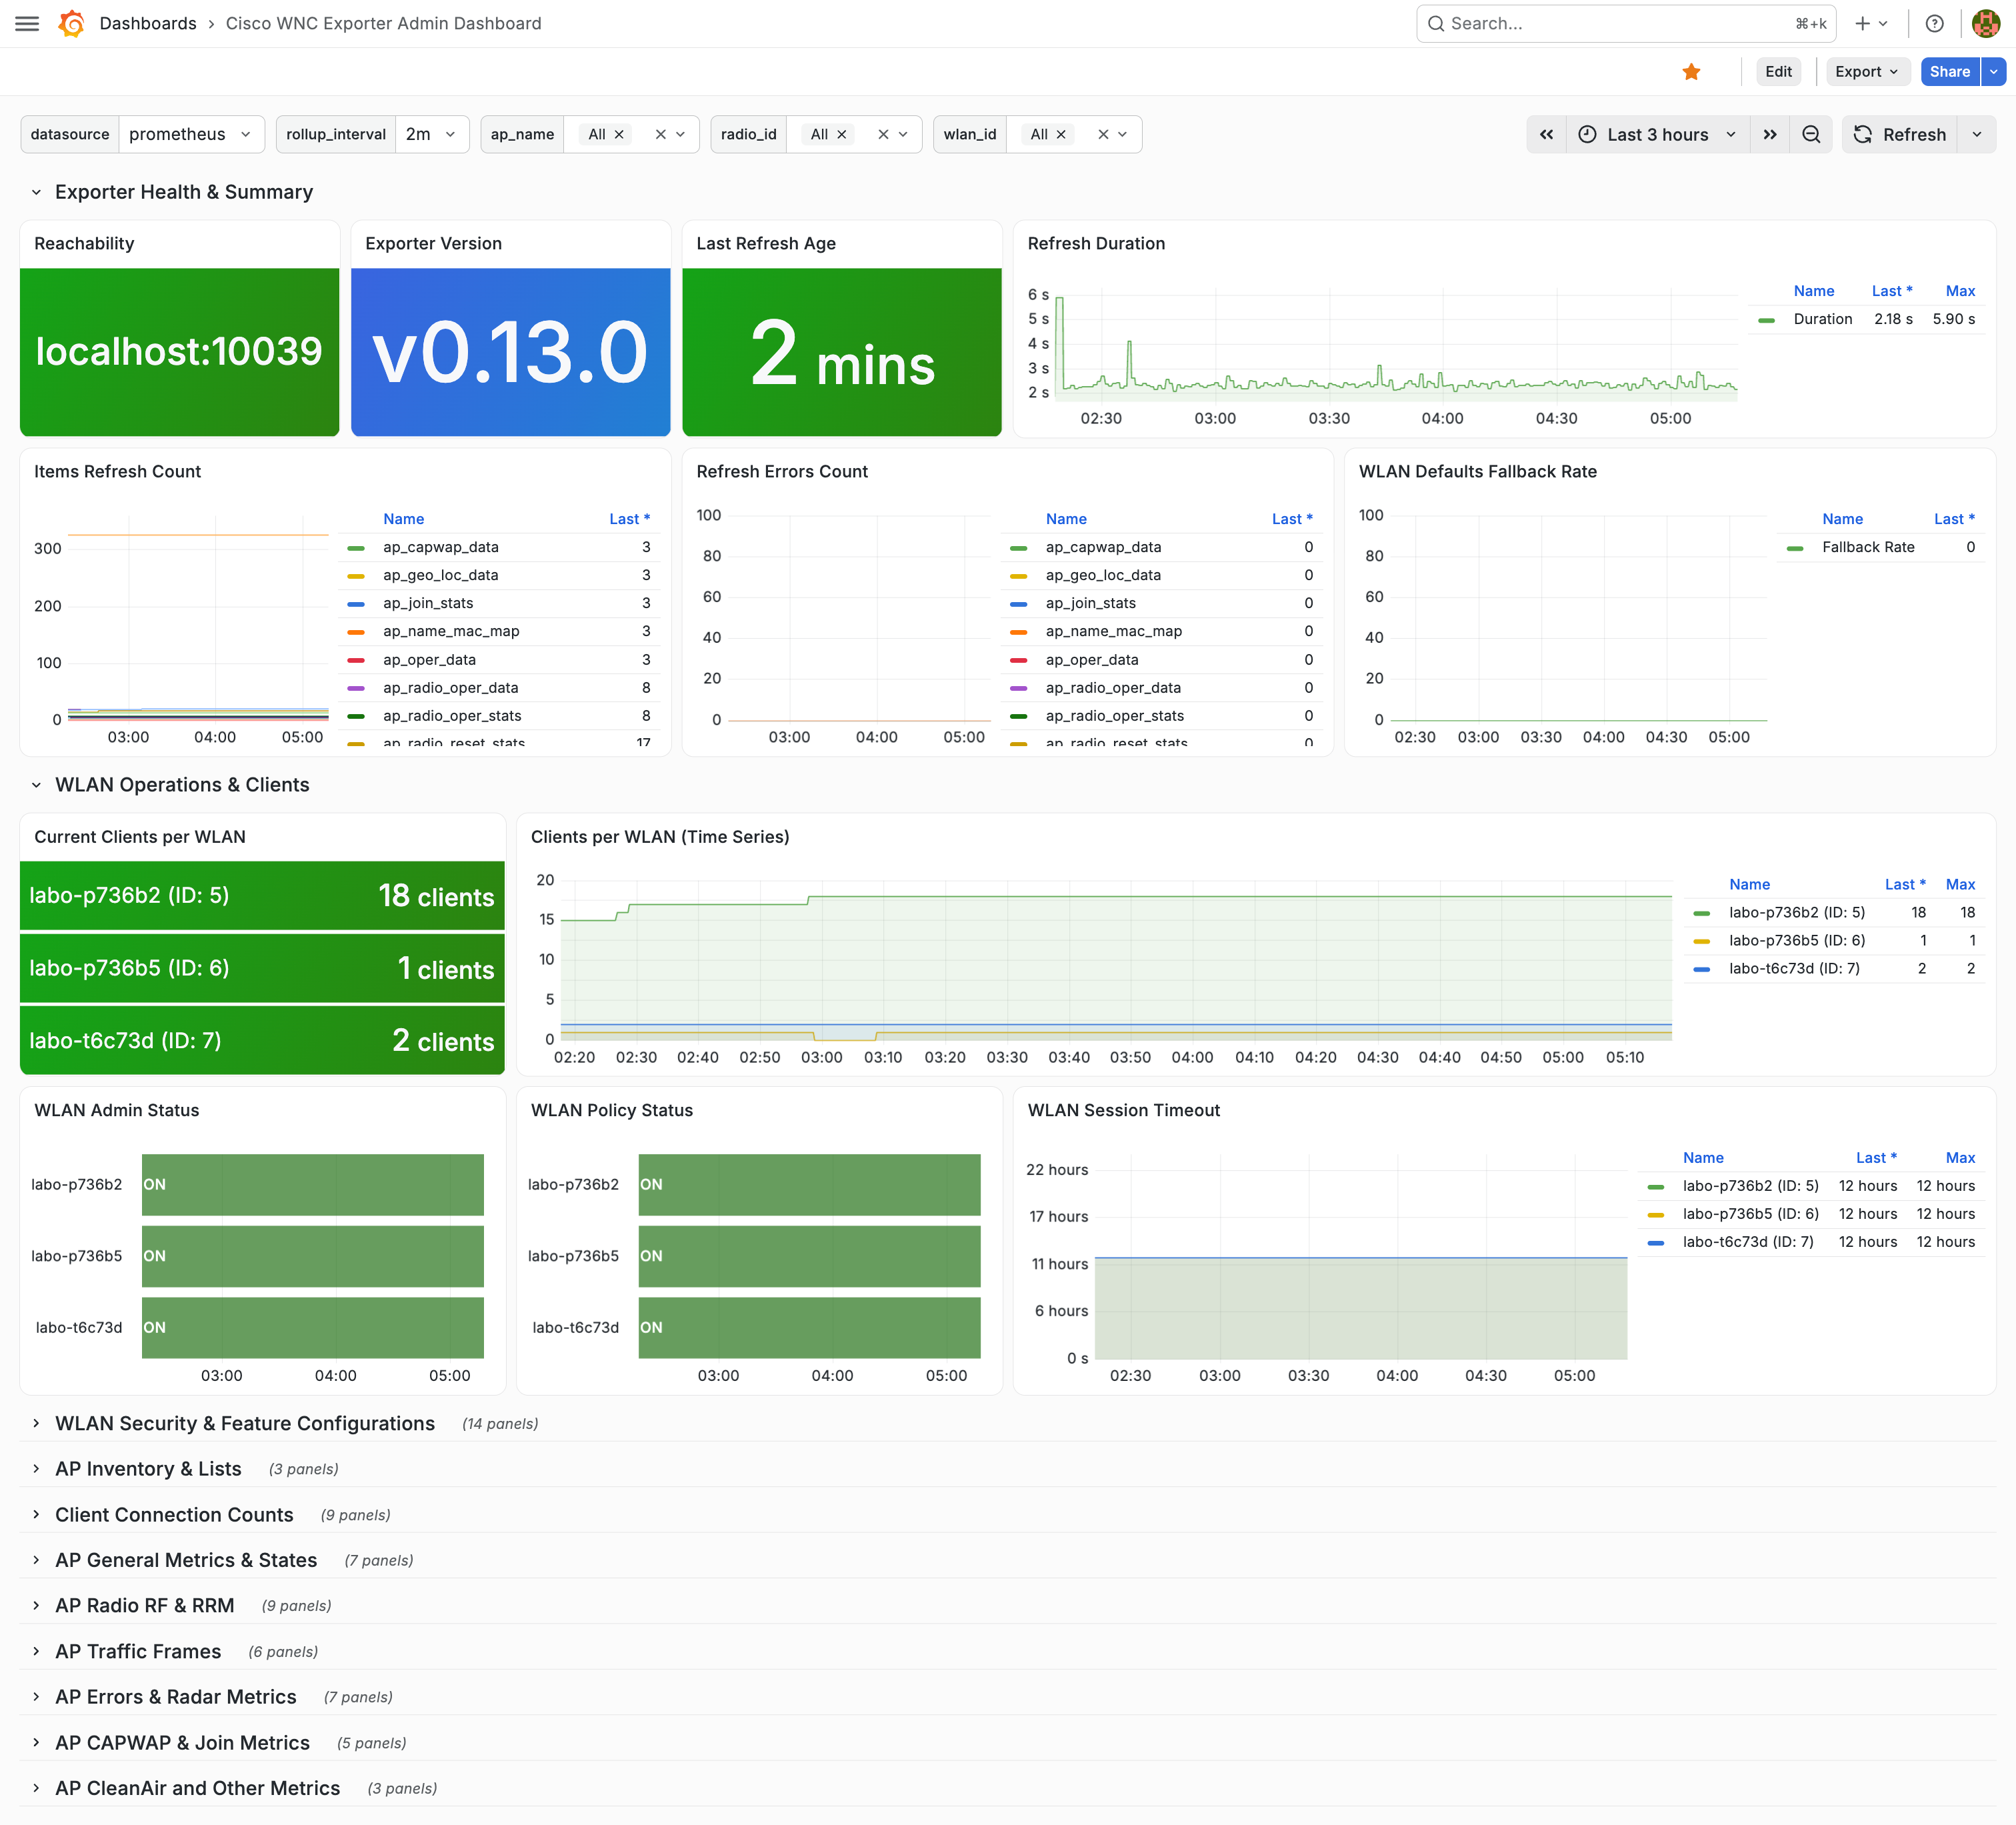Click the Edit dashboard button

tap(1778, 71)
